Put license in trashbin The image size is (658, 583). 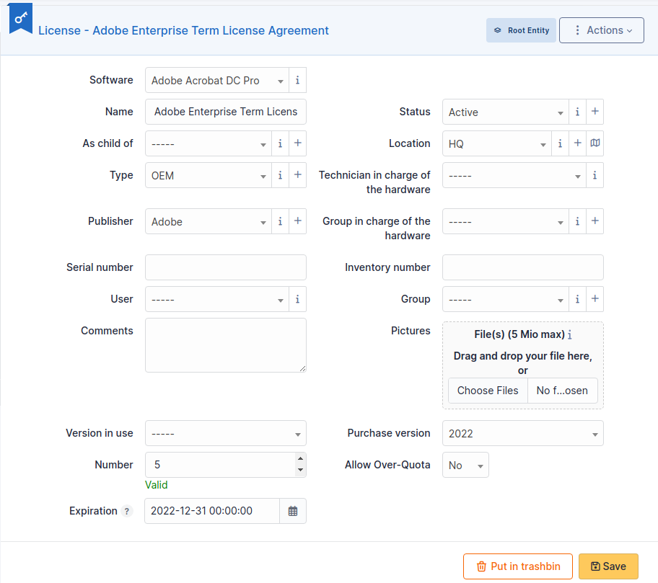(518, 566)
